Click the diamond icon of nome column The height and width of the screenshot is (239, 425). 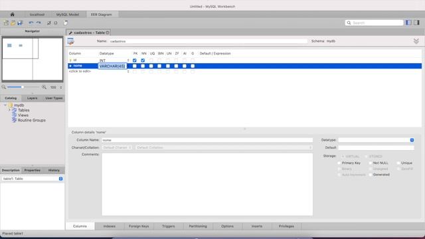70,66
